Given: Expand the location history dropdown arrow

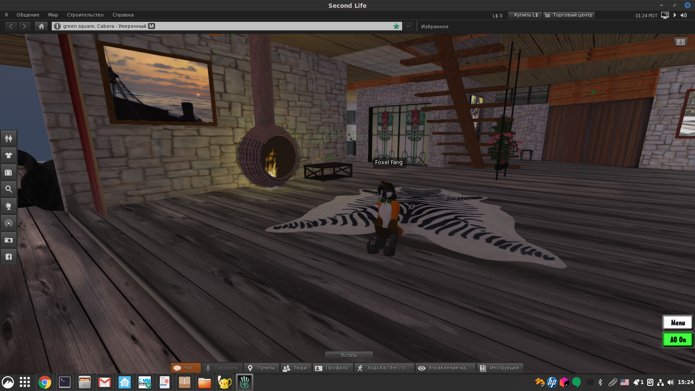Looking at the screenshot, I should click(x=408, y=26).
